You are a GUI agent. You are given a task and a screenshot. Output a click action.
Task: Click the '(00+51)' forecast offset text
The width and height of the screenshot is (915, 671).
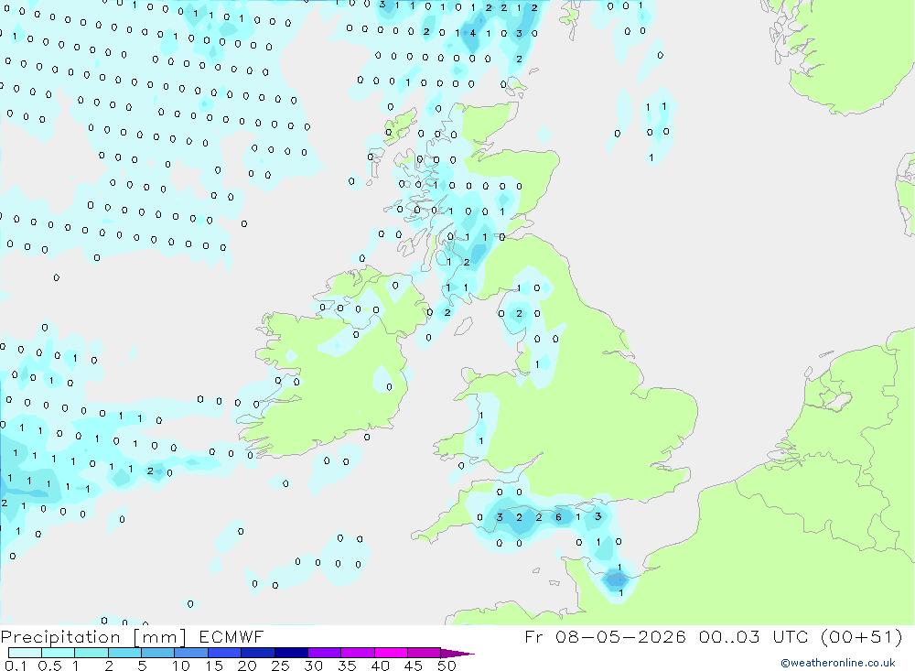point(861,636)
